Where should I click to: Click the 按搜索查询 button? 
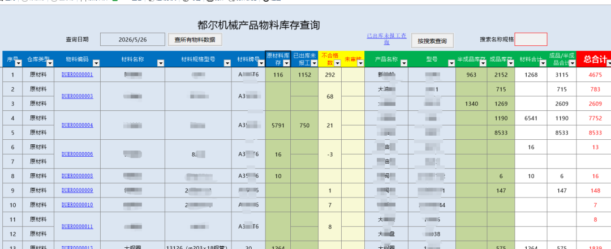click(x=432, y=41)
